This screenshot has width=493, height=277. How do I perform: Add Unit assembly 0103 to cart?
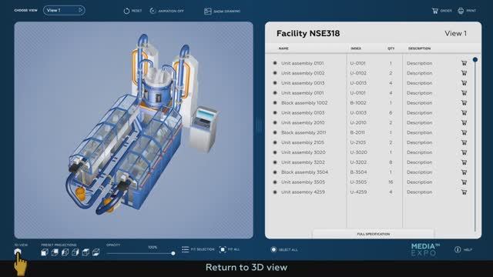click(464, 113)
